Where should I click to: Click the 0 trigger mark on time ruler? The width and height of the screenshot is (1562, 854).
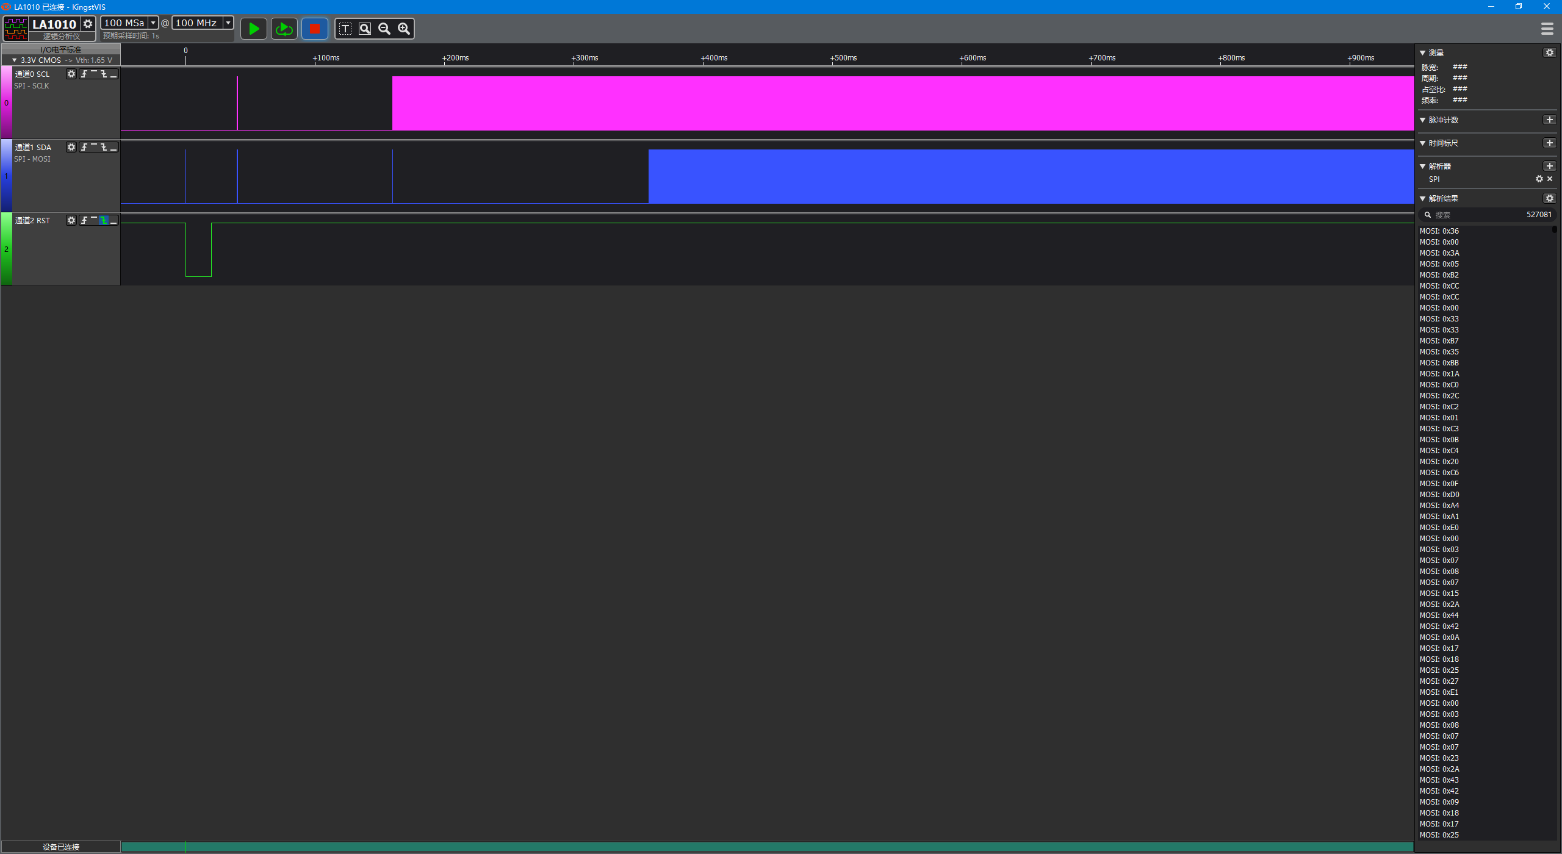coord(185,51)
